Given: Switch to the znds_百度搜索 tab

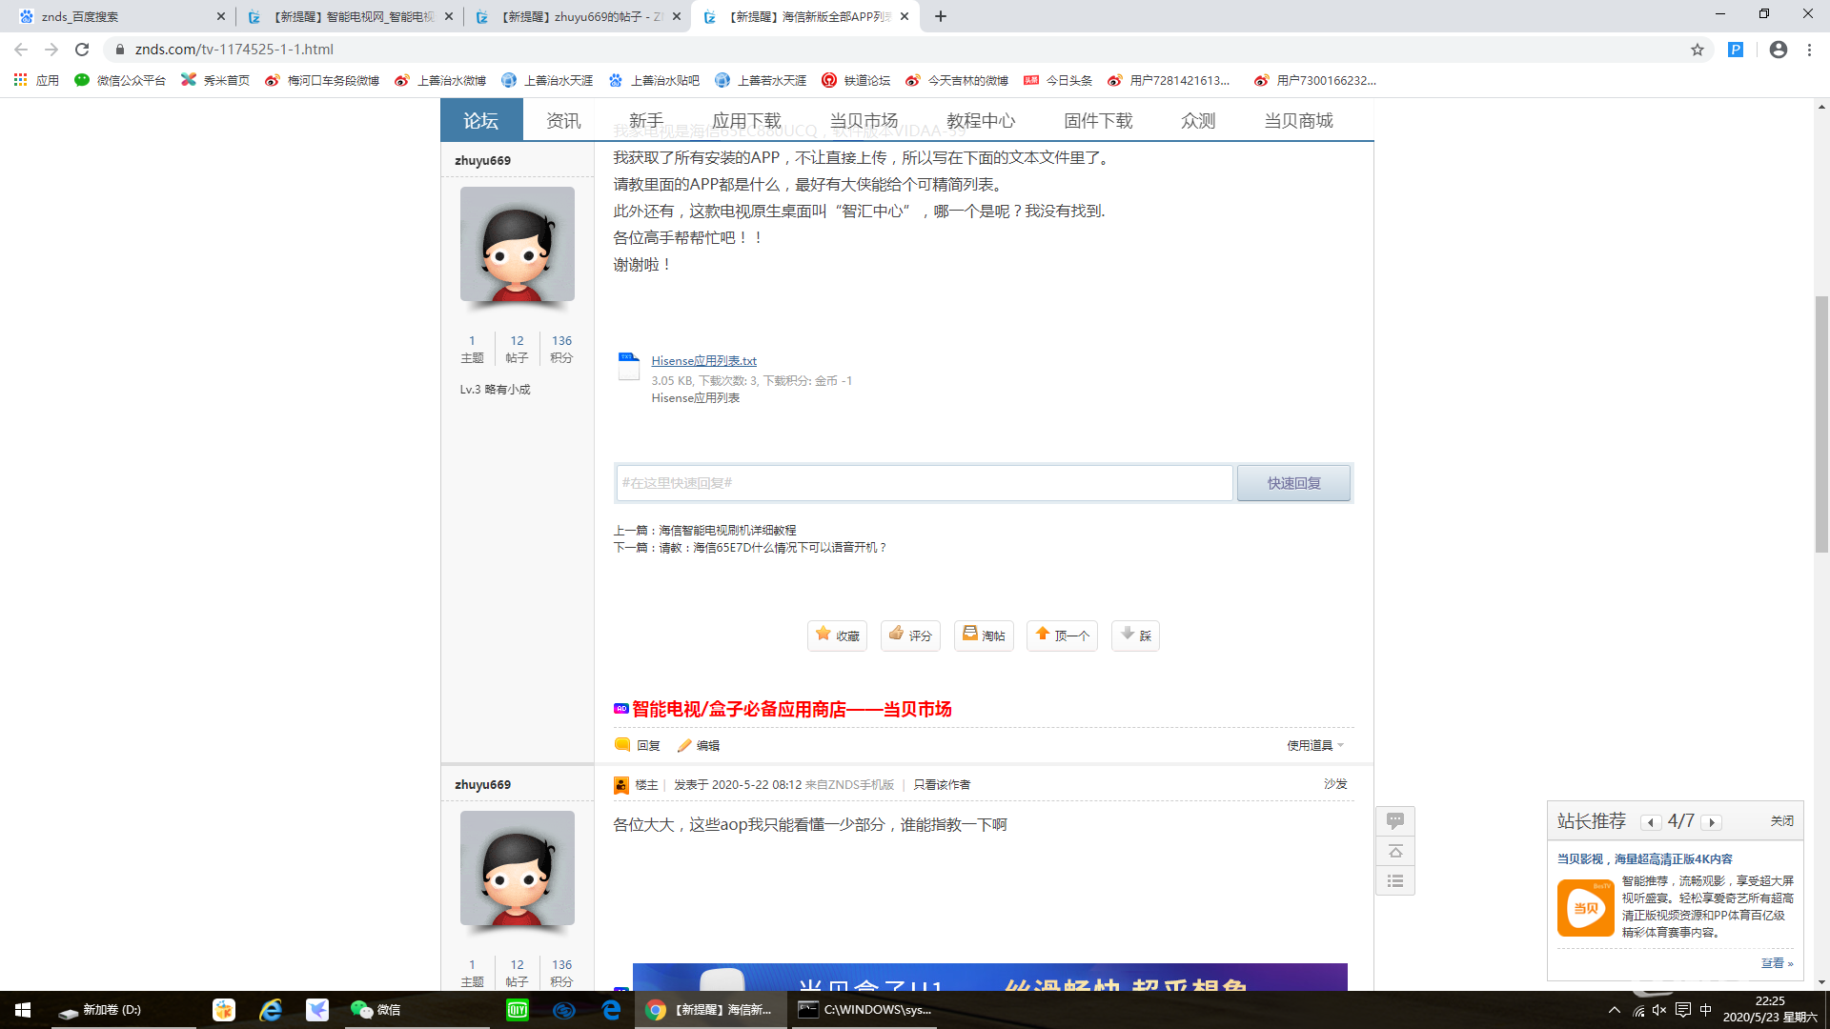Looking at the screenshot, I should click(x=118, y=16).
